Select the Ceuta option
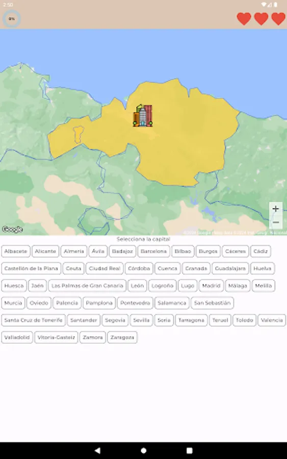 [x=73, y=268]
